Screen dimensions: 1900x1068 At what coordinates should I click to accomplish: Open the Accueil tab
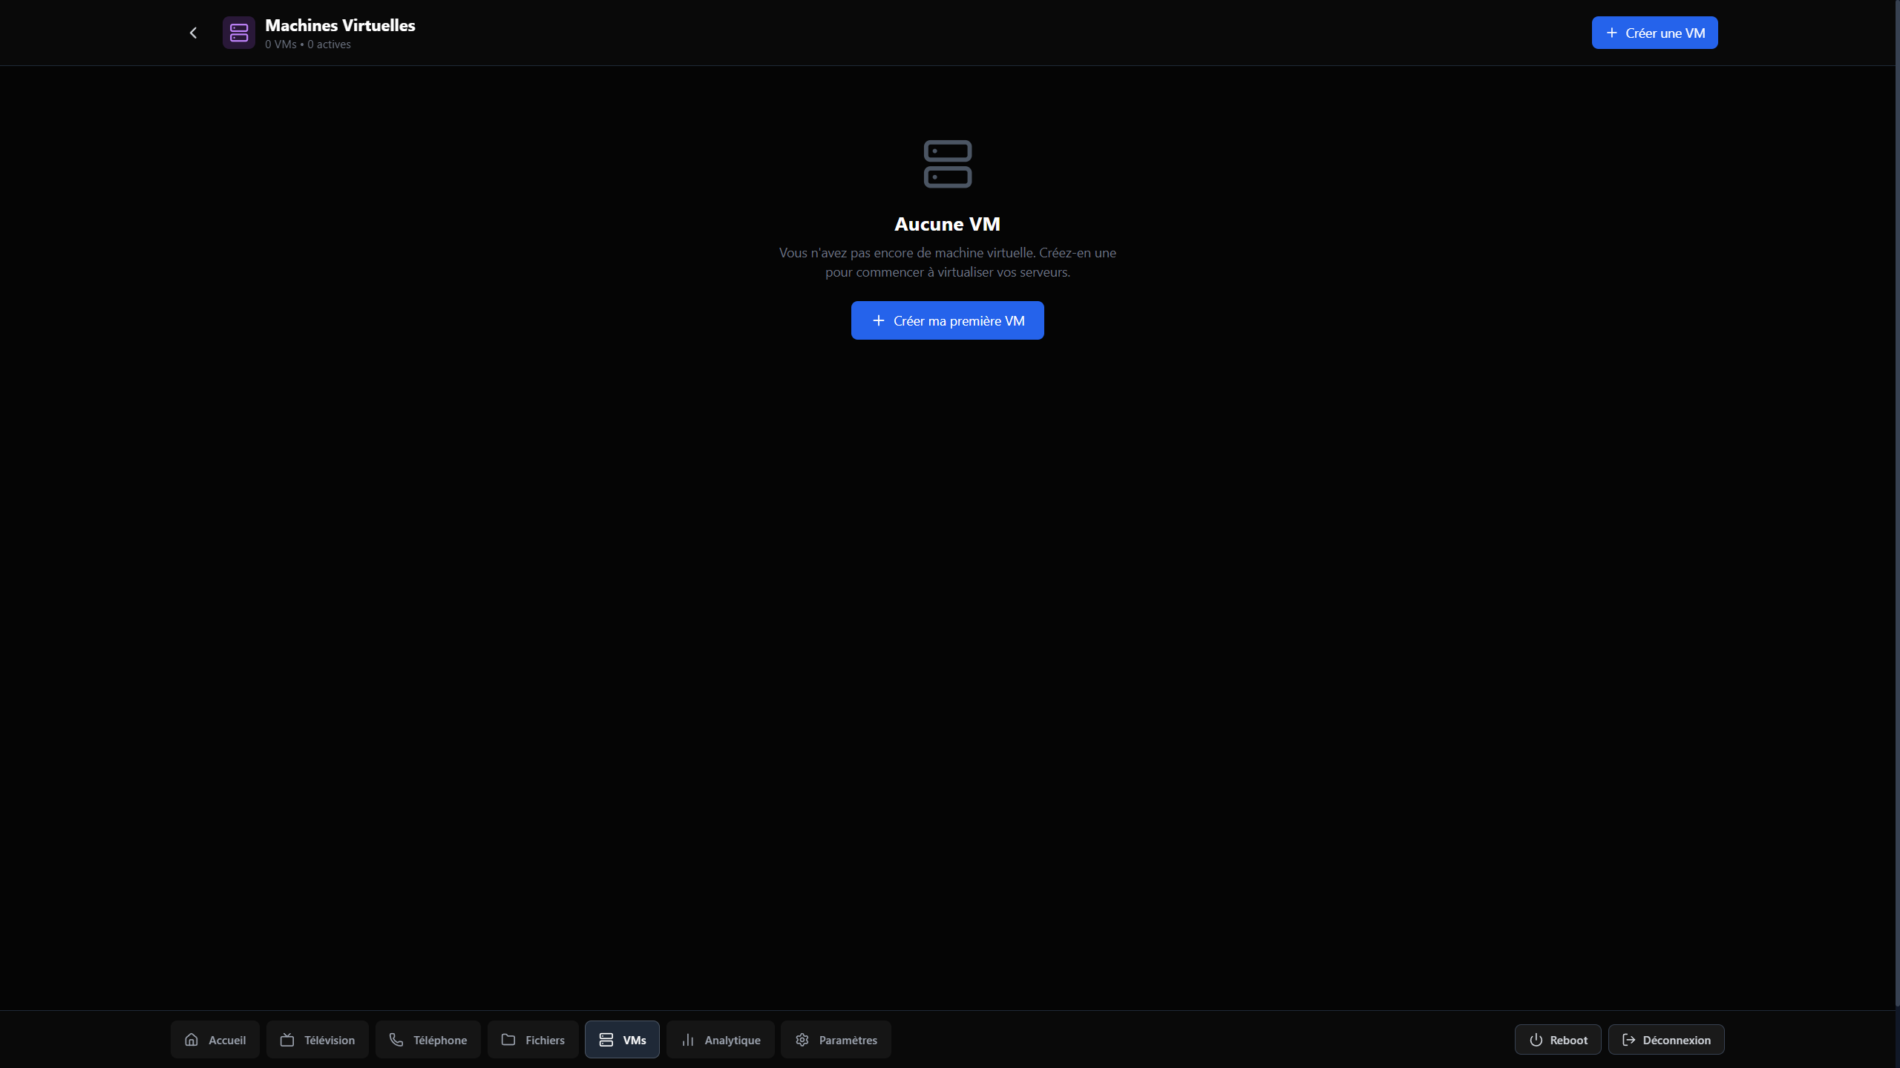point(215,1040)
